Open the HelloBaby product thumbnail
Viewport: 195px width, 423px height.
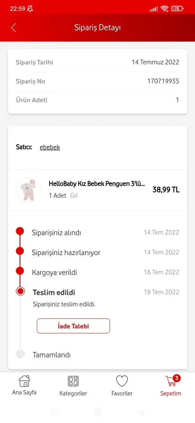tap(28, 190)
